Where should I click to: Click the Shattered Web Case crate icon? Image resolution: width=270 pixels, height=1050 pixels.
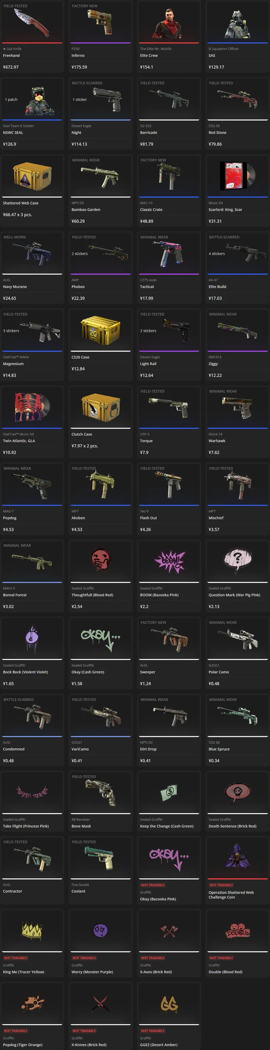point(32,176)
